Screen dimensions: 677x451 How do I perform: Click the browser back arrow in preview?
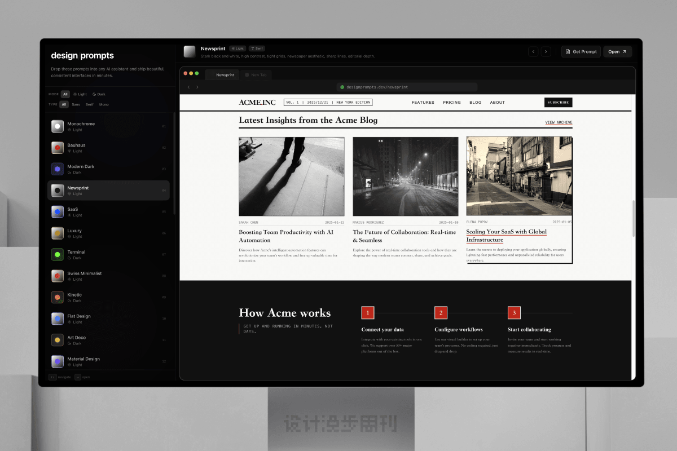point(188,87)
